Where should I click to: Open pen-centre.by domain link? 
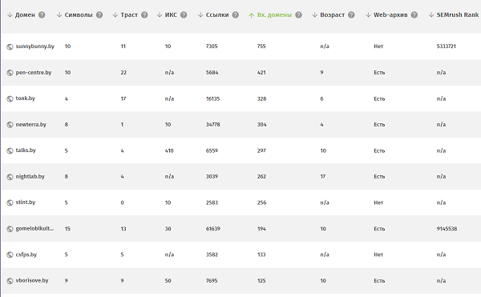tap(34, 73)
